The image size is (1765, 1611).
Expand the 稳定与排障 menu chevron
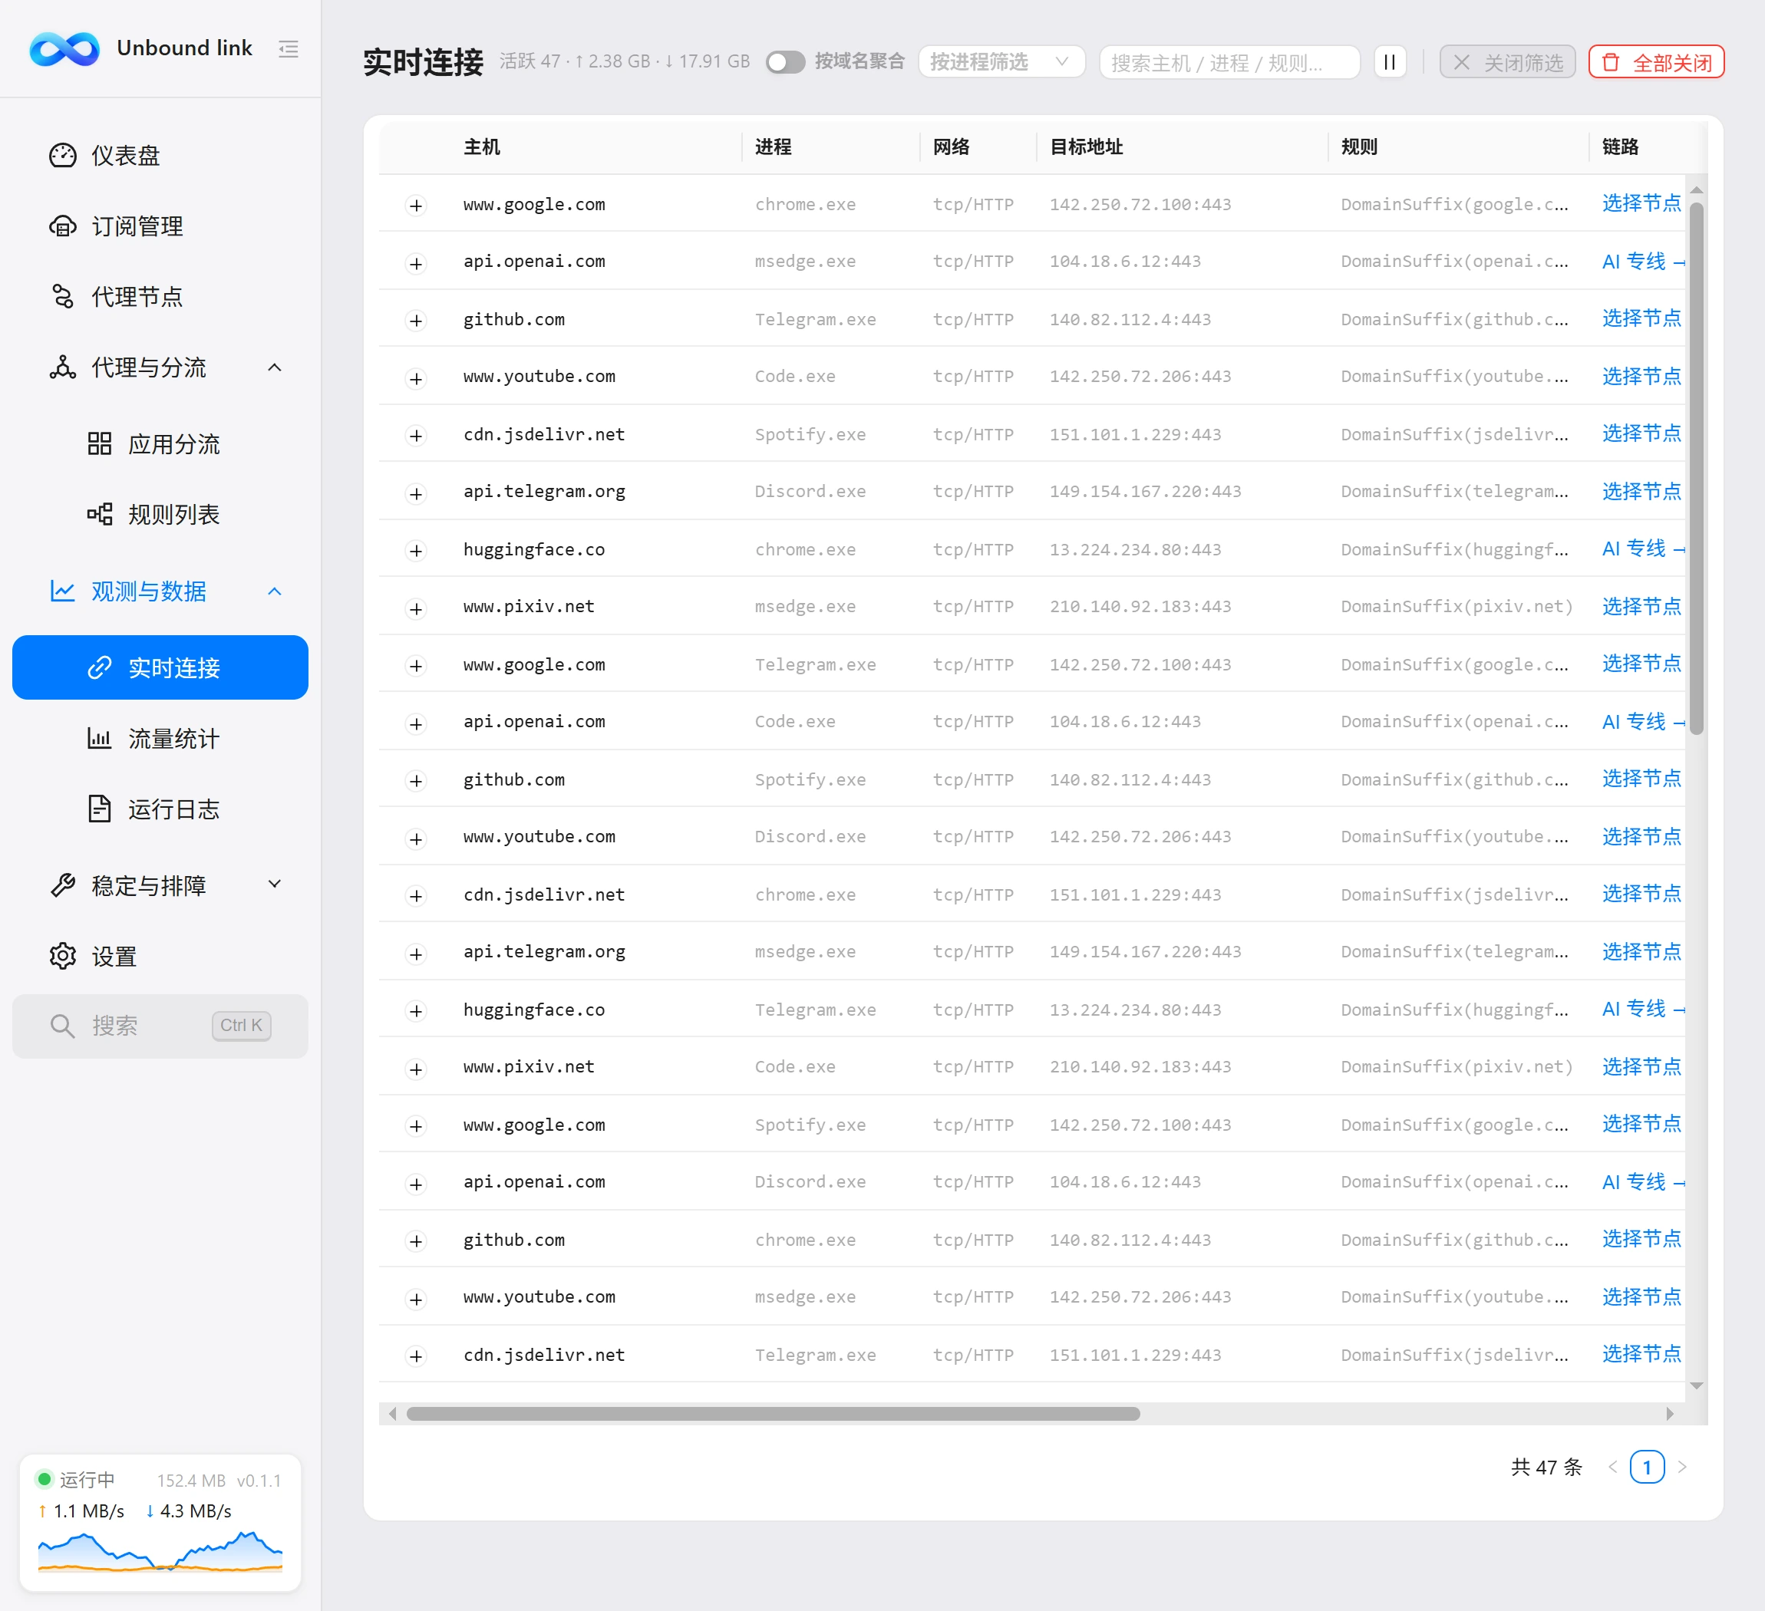tap(274, 885)
